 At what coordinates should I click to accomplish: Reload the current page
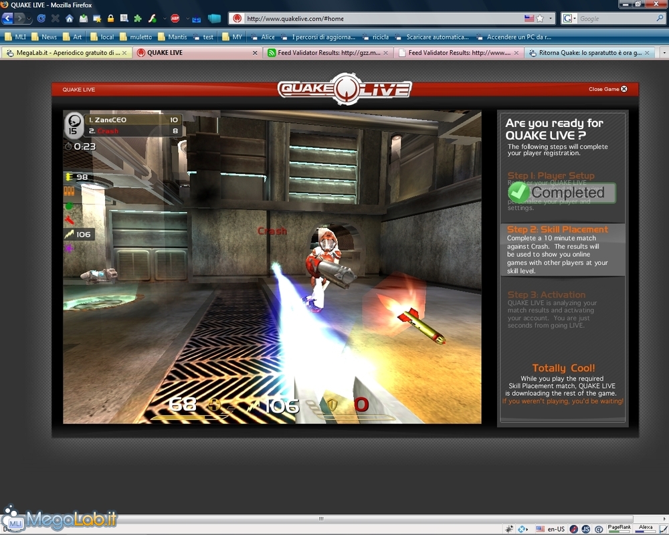pos(41,18)
